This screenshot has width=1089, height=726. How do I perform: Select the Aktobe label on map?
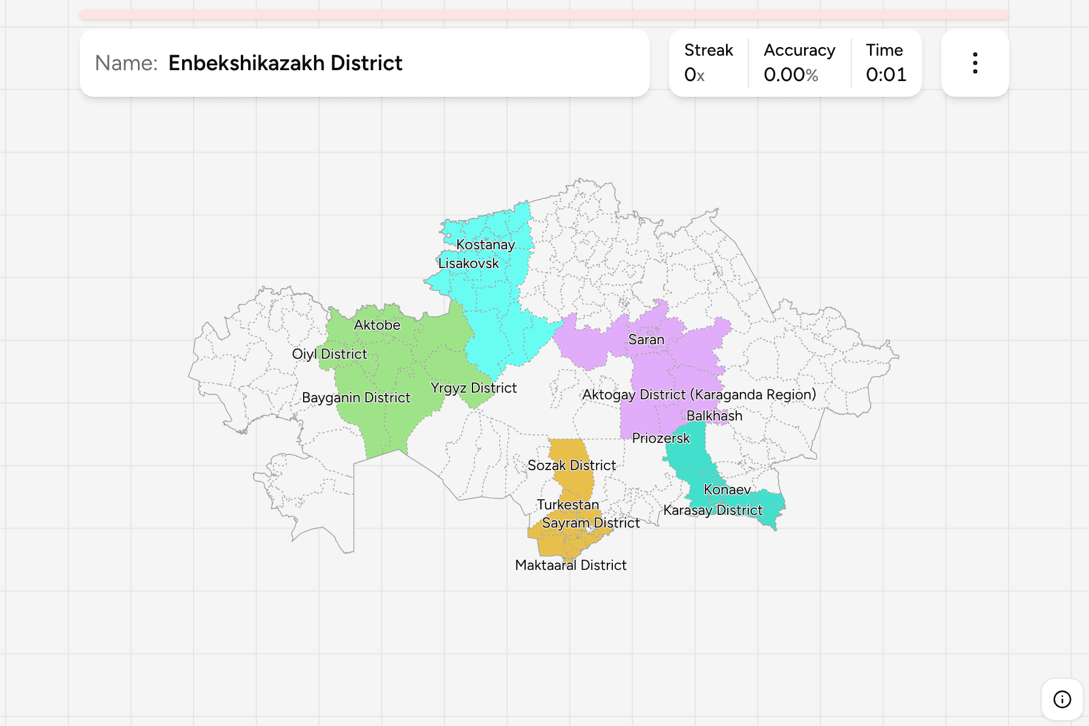pyautogui.click(x=377, y=325)
